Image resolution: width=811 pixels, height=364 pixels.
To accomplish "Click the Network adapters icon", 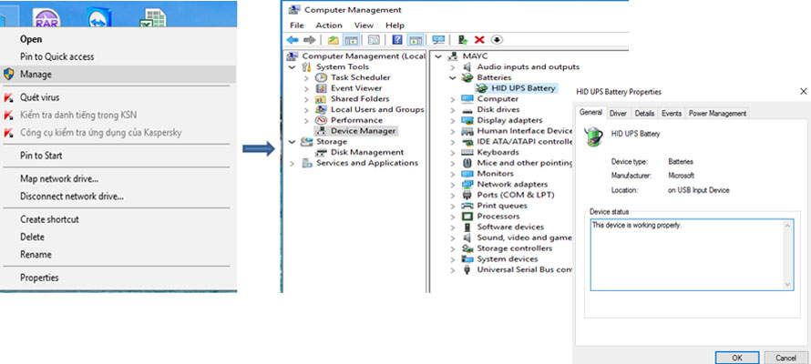I will (x=467, y=185).
